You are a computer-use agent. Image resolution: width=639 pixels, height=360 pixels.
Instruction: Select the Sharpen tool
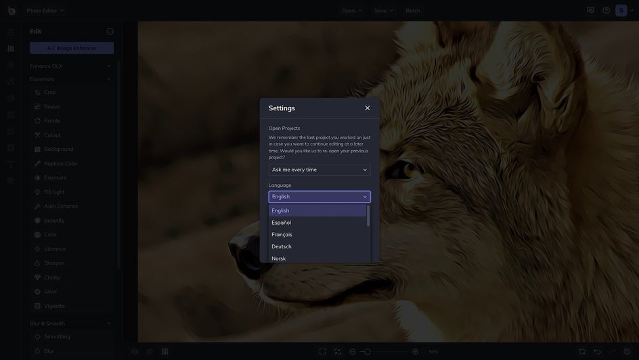(72, 263)
